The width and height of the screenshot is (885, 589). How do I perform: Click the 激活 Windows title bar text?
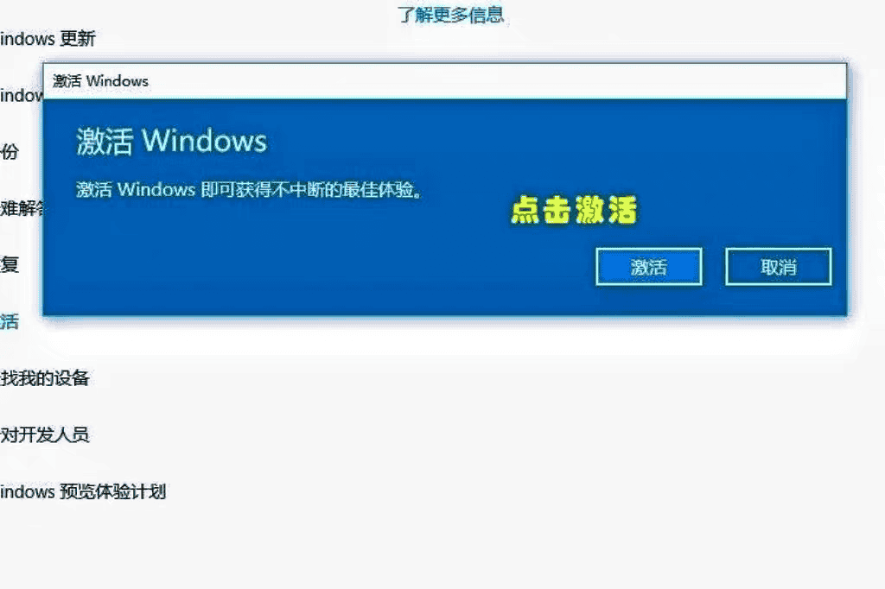[x=100, y=81]
